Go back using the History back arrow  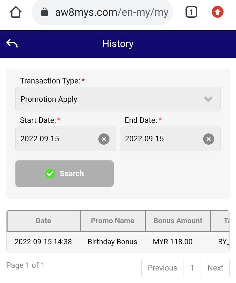point(12,44)
